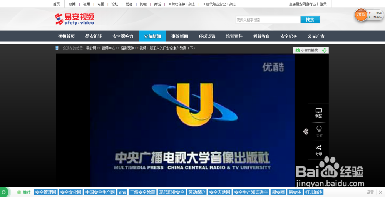The image size is (385, 197).
Task: Collapse the side panel with double chevron
Action: click(x=305, y=132)
